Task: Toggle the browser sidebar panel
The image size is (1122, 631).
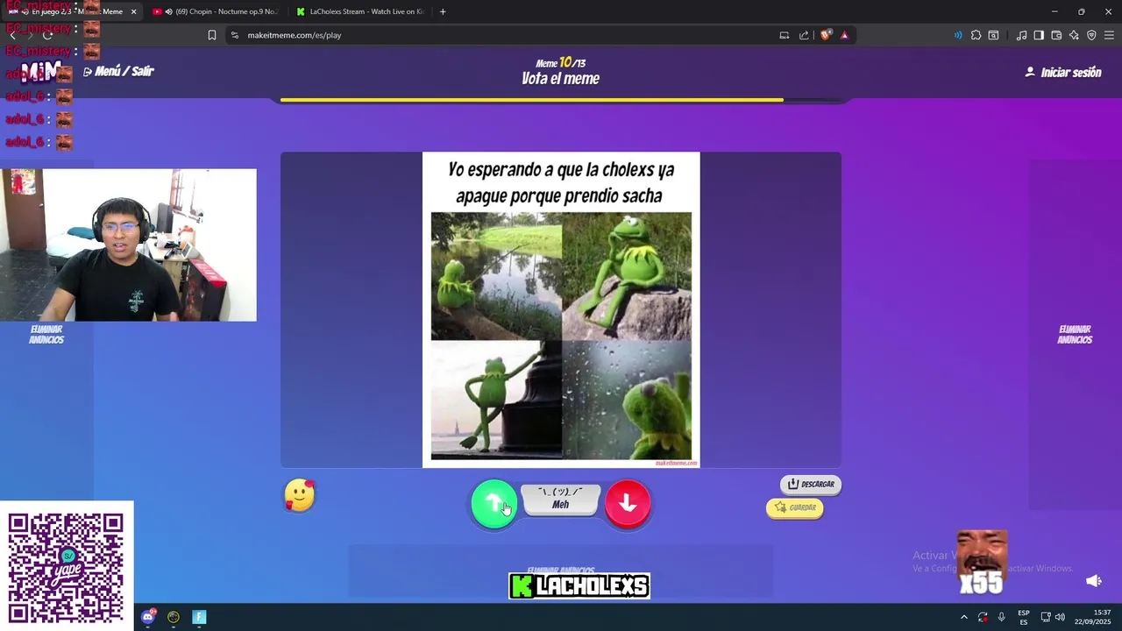Action: [x=1039, y=35]
